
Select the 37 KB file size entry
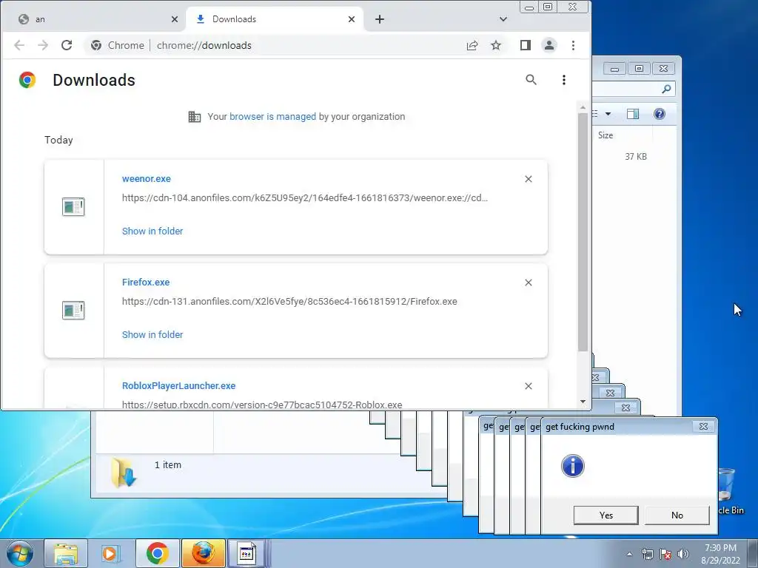[636, 157]
